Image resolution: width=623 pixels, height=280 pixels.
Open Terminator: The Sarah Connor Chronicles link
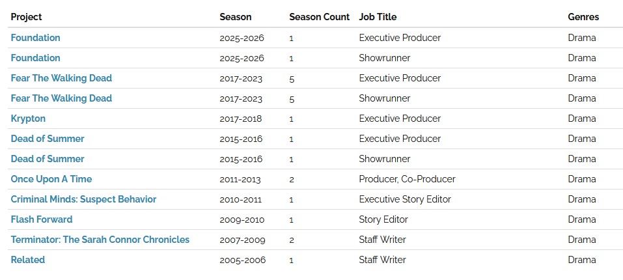point(100,240)
